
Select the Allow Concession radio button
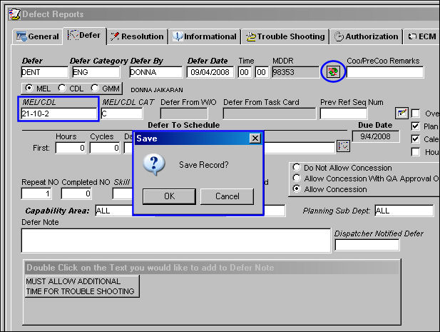[x=297, y=188]
